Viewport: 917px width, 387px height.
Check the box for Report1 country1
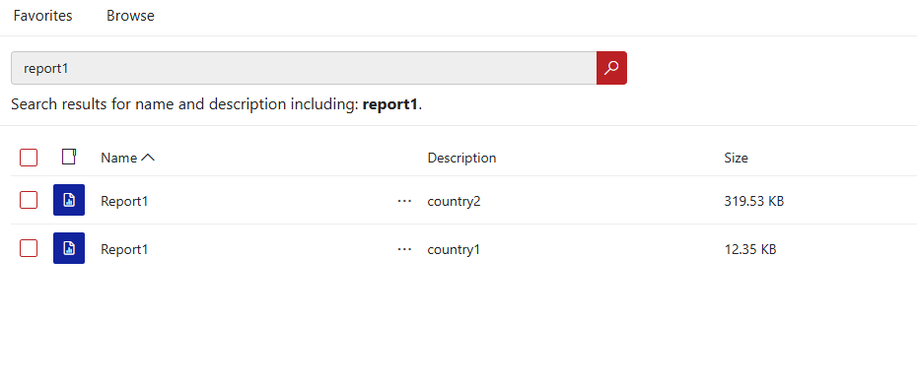pos(29,248)
